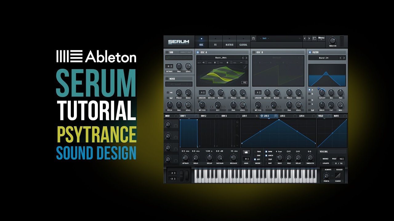Open the Init preset name dropdown
Image resolution: width=394 pixels, height=221 pixels.
click(279, 38)
